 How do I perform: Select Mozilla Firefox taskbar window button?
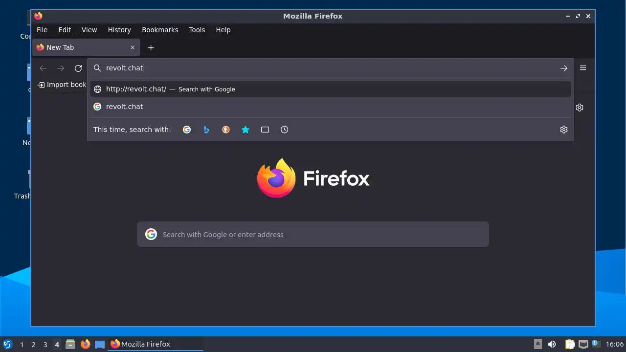click(156, 344)
